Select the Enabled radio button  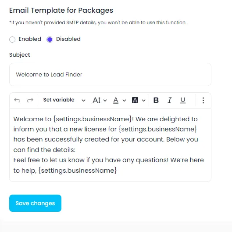[x=12, y=40]
